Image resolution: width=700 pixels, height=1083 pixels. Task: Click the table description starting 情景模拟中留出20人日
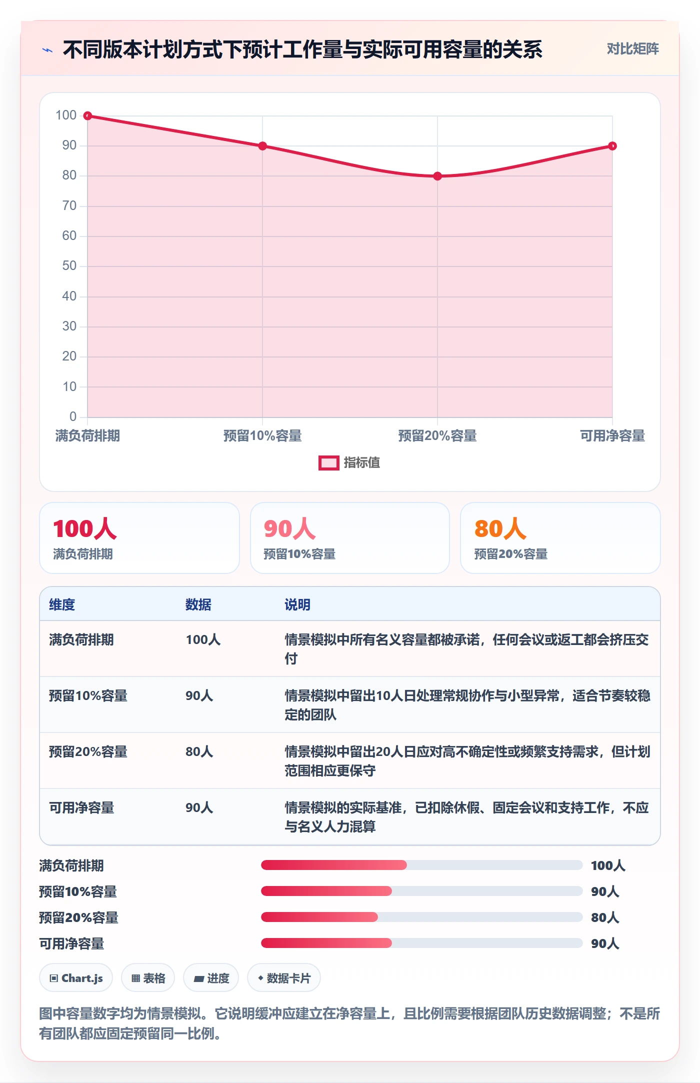(x=467, y=761)
